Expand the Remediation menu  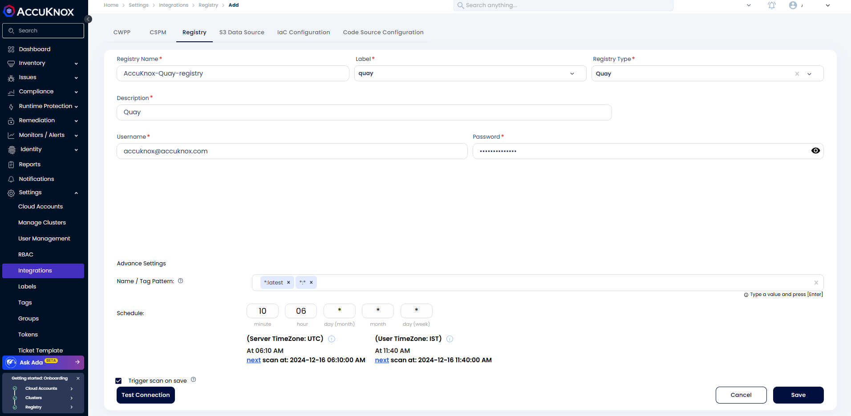76,121
